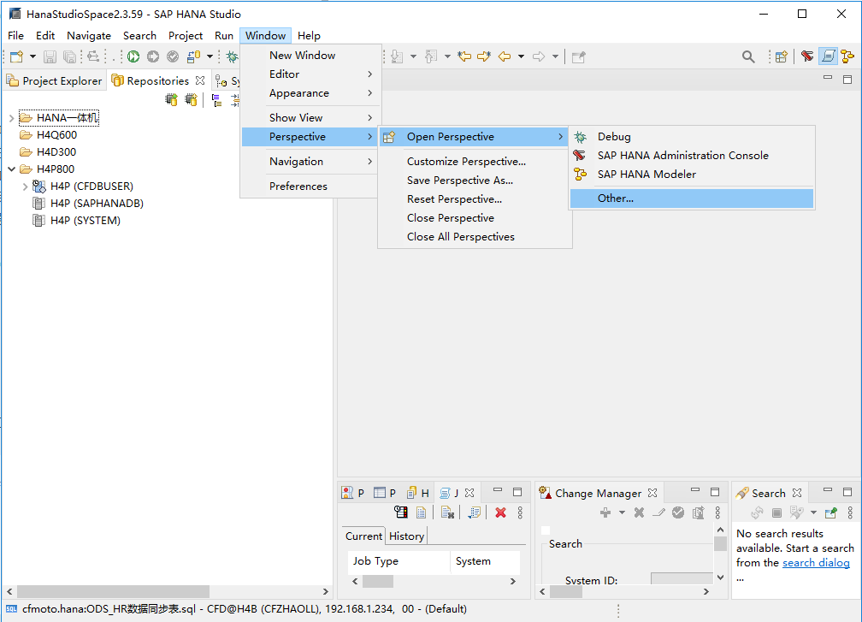Switch to SAP HANA Administration Console perspective icon
Viewport: 862px width, 622px height.
coord(807,56)
